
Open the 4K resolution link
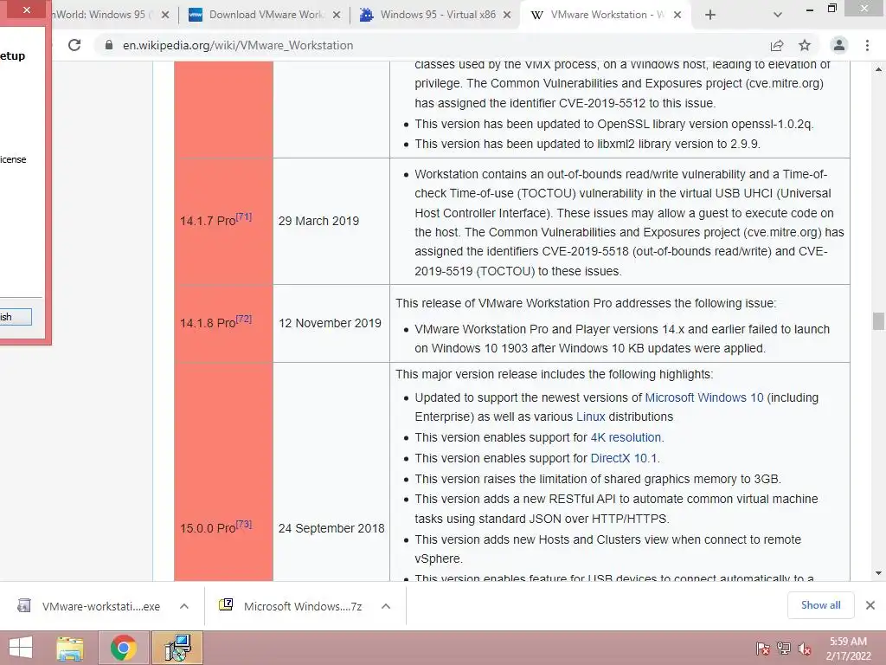pos(626,437)
